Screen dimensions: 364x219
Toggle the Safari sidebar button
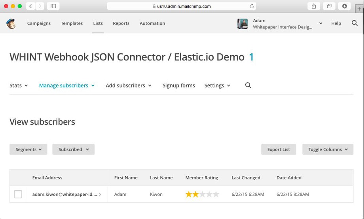(x=53, y=6)
